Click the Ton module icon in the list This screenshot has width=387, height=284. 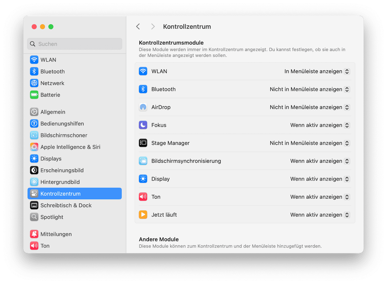click(x=143, y=197)
